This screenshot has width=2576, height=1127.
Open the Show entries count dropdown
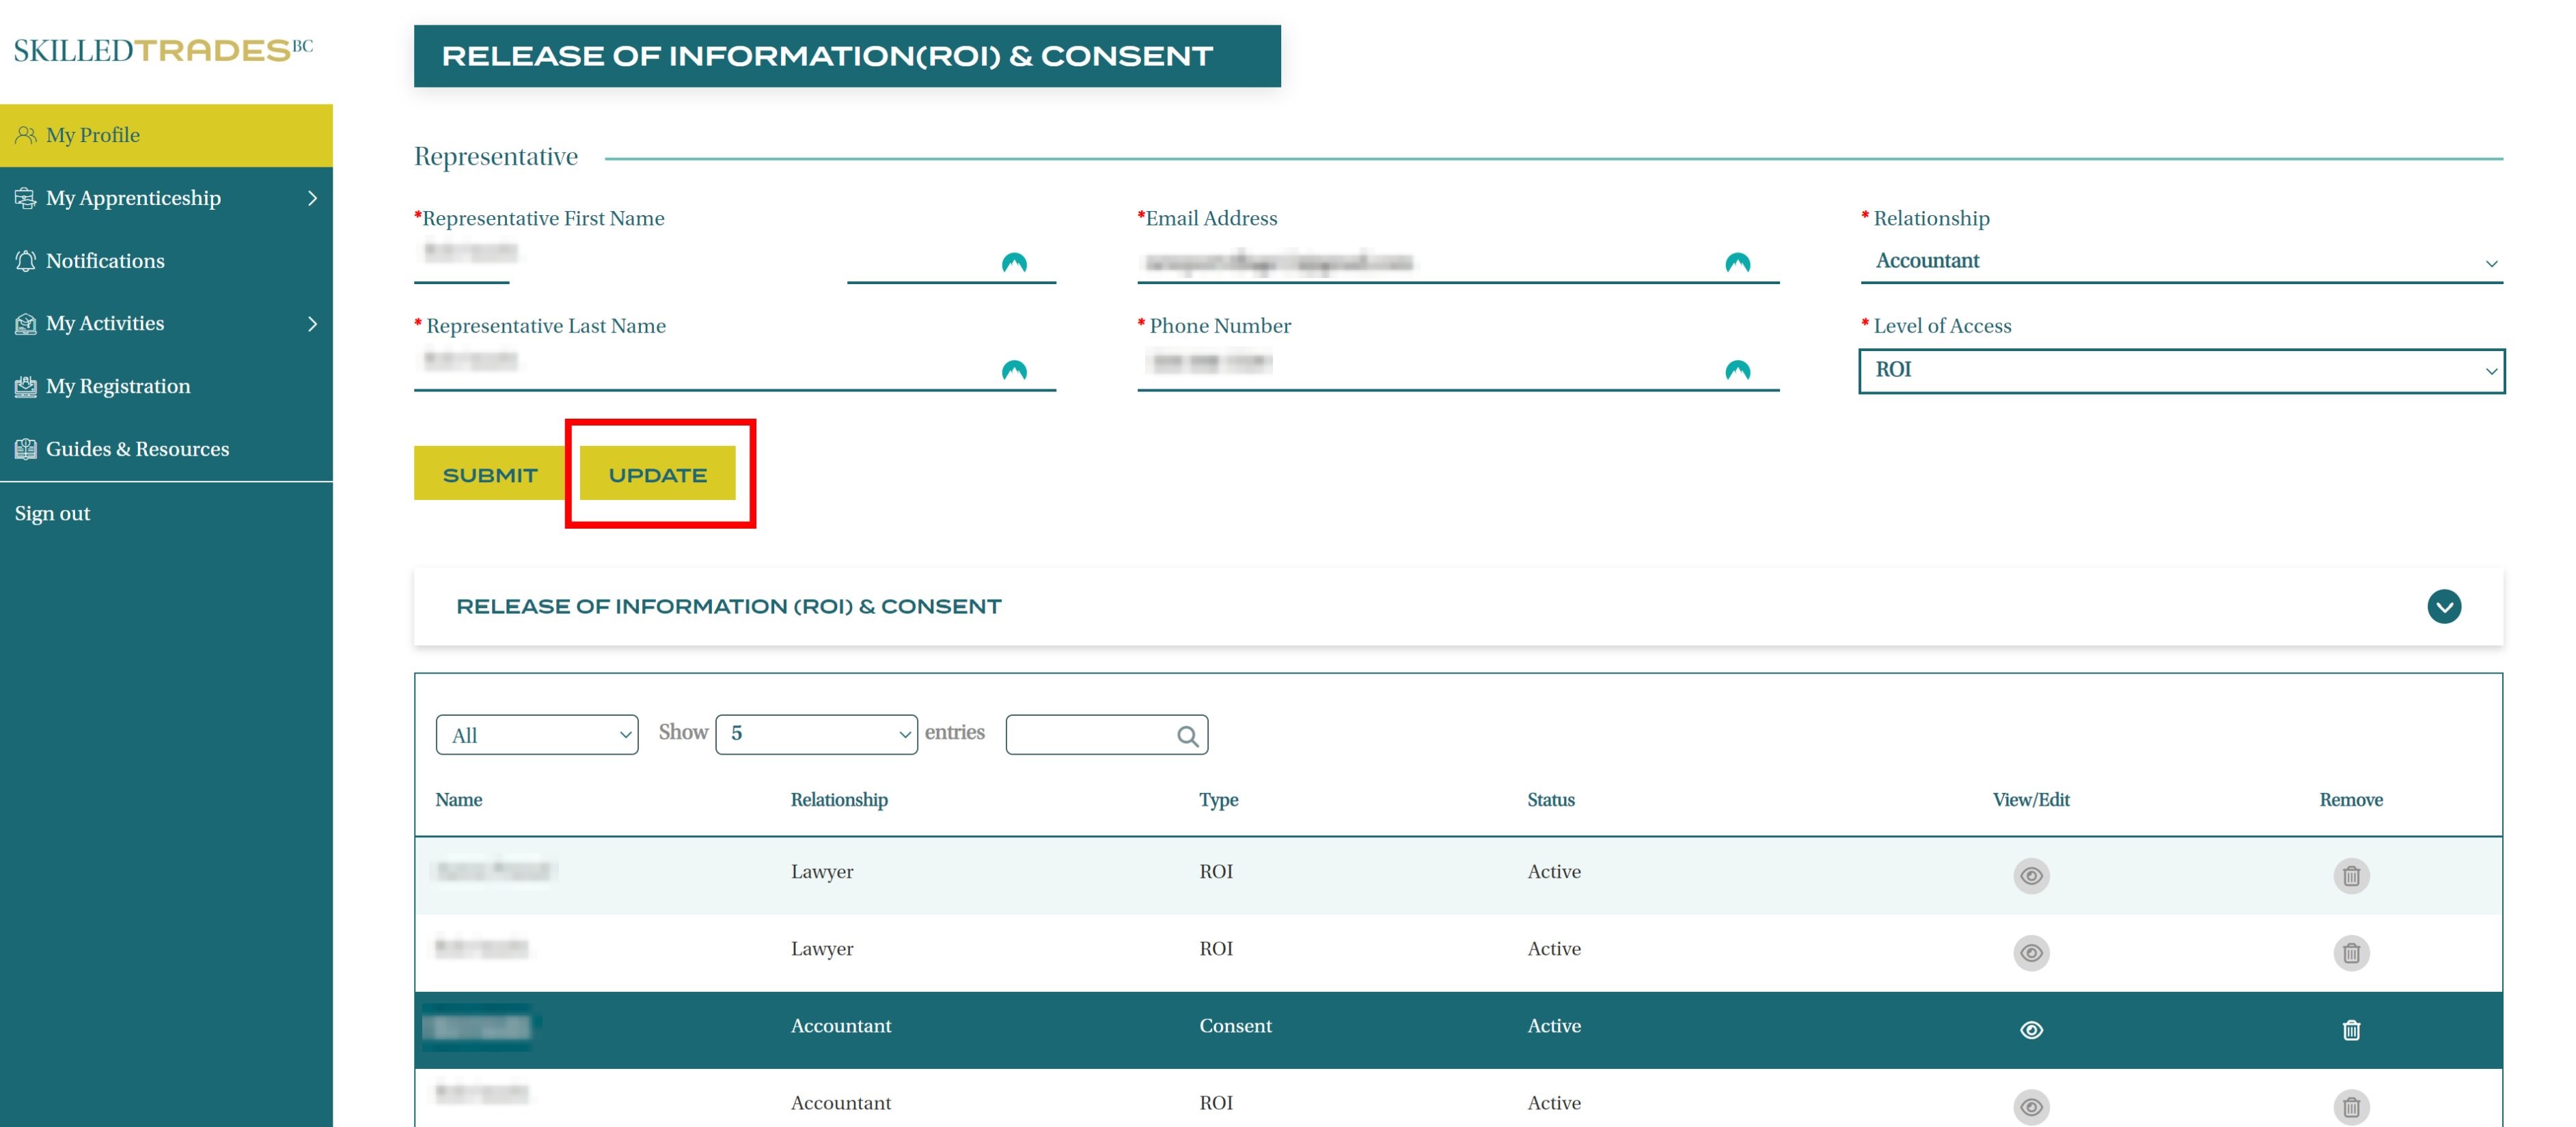(x=816, y=734)
